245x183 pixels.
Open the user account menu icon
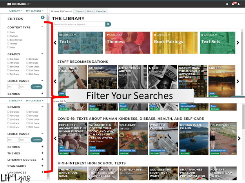(x=239, y=4)
